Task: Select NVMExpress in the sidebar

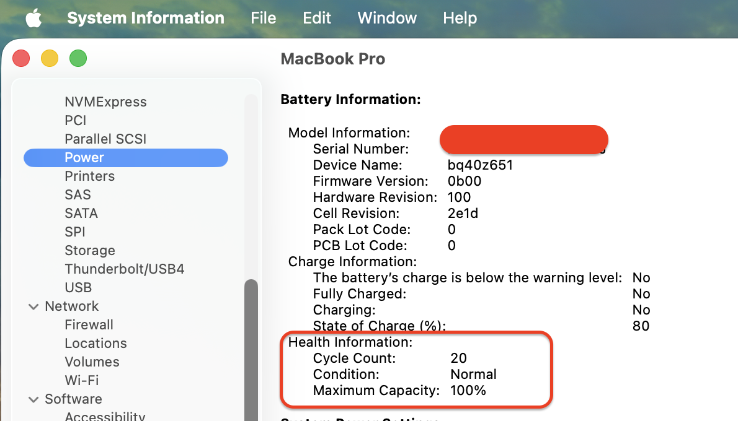Action: pyautogui.click(x=105, y=102)
